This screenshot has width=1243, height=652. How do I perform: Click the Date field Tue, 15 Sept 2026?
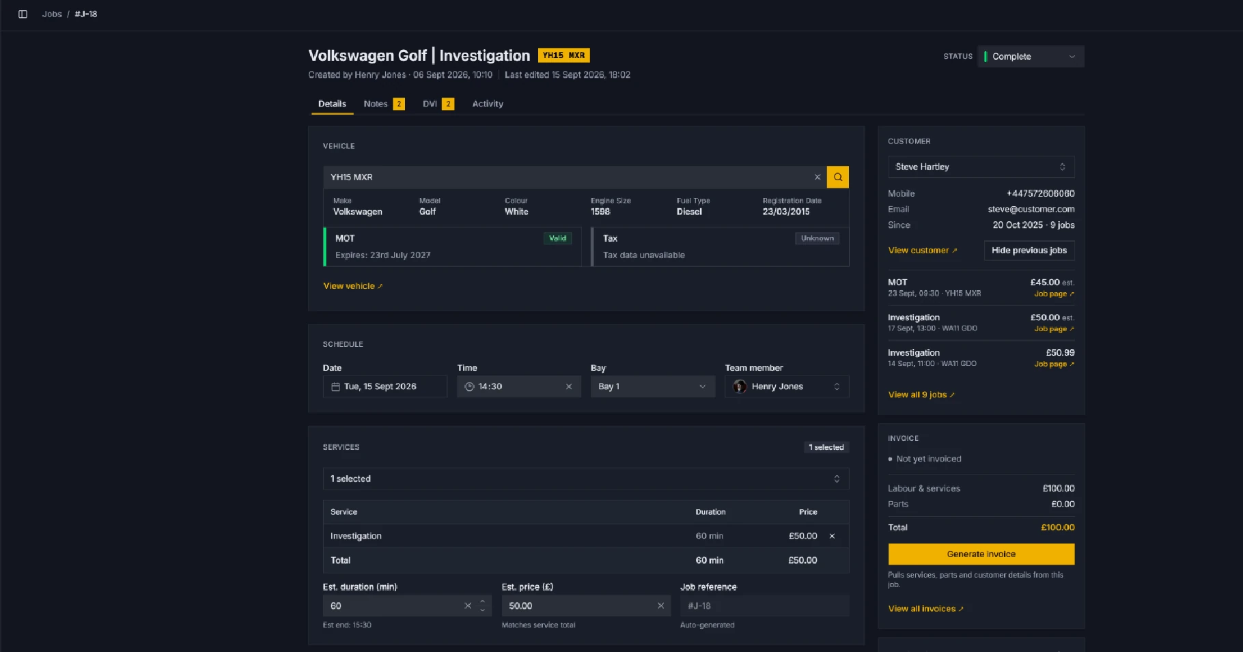[385, 386]
